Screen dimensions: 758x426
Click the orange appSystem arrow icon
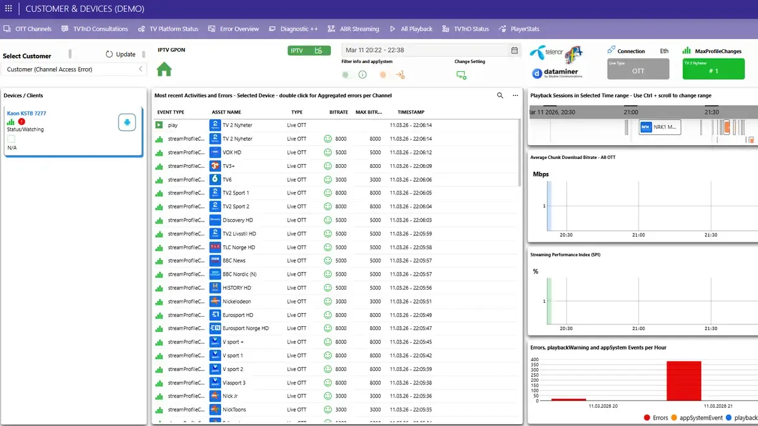point(400,74)
